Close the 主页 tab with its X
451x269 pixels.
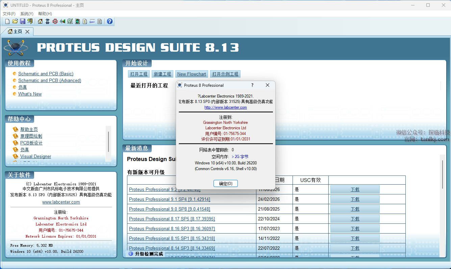tap(27, 32)
